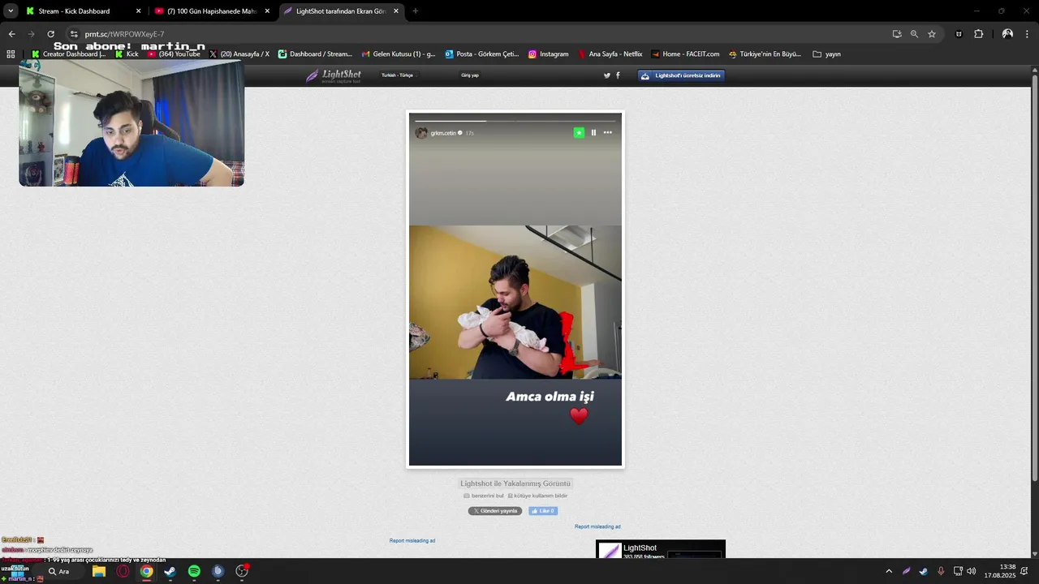
Task: Show hidden system tray icons
Action: coord(889,572)
